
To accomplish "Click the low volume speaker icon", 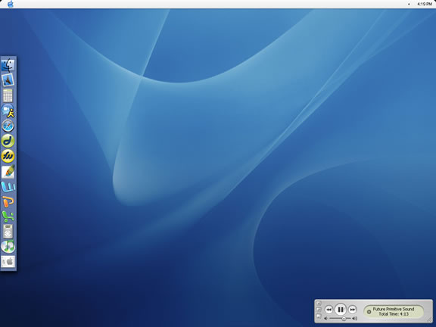I will click(326, 319).
